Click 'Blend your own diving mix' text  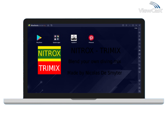(x=95, y=61)
